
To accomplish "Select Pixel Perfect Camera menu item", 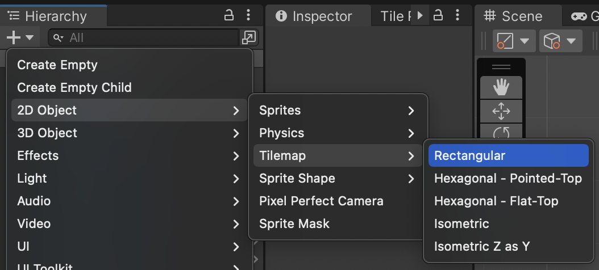I will point(321,201).
